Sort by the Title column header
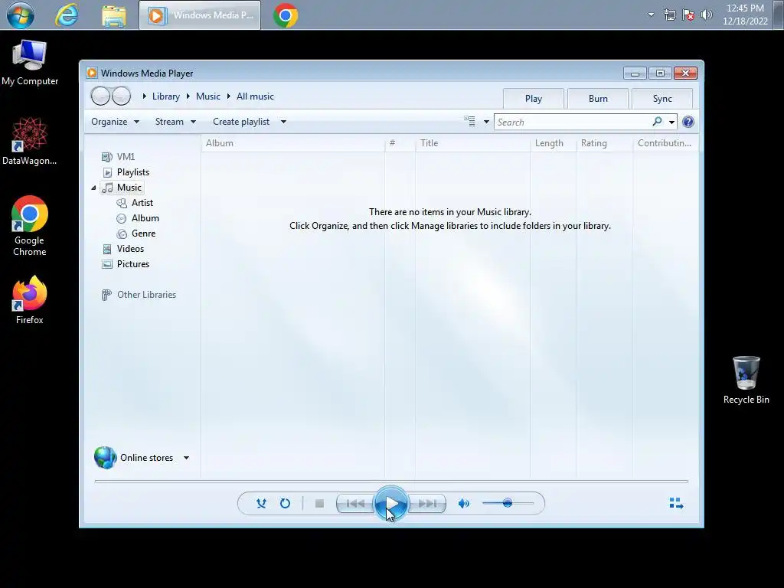Screen dimensions: 784x588 (472, 143)
